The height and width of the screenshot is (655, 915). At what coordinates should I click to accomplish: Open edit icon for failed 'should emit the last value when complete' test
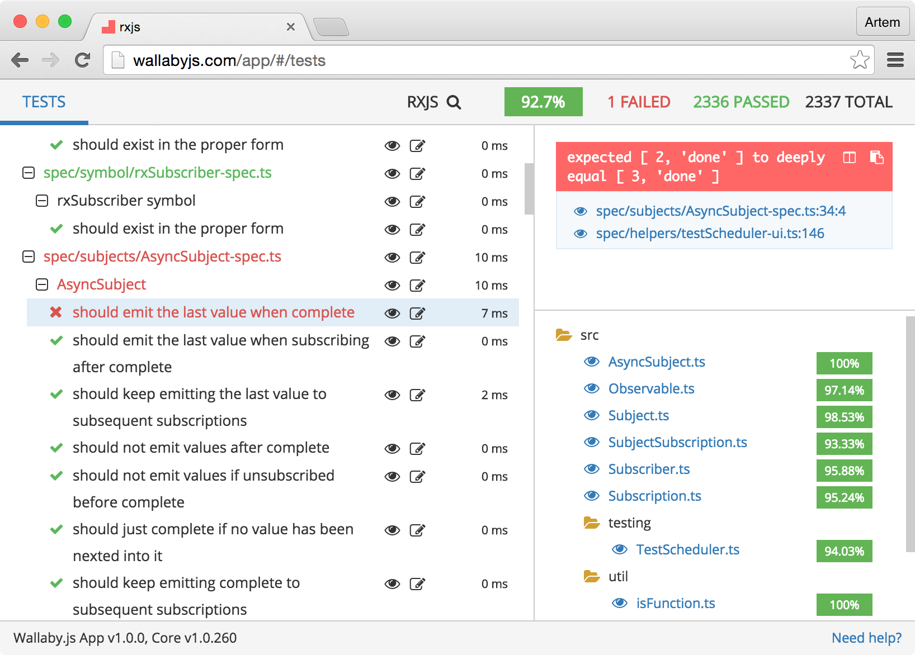(x=417, y=314)
